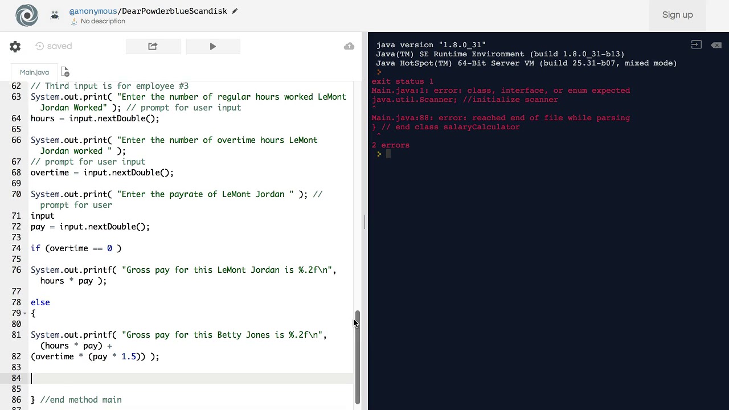Click the editor vertical scrollbar thumb
729x410 pixels.
tap(357, 358)
